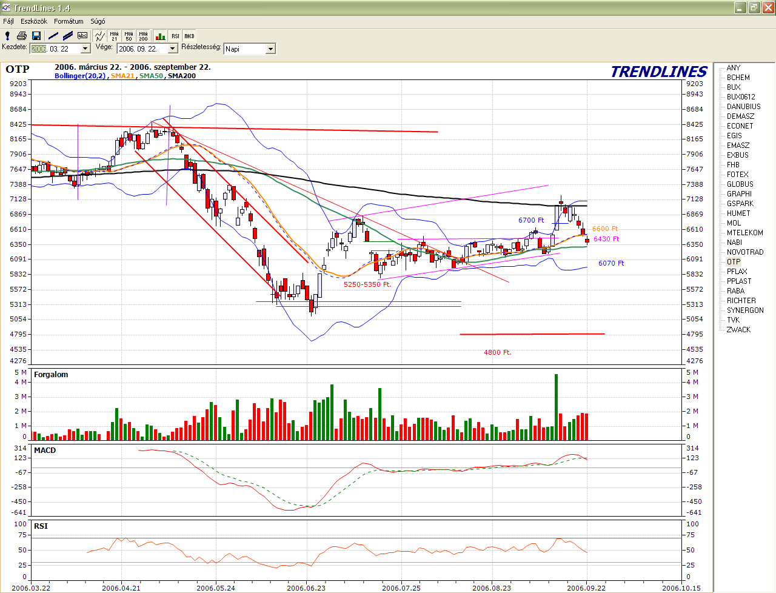Select GSPARK in the stock list
Screen dimensions: 776x593
click(x=740, y=204)
